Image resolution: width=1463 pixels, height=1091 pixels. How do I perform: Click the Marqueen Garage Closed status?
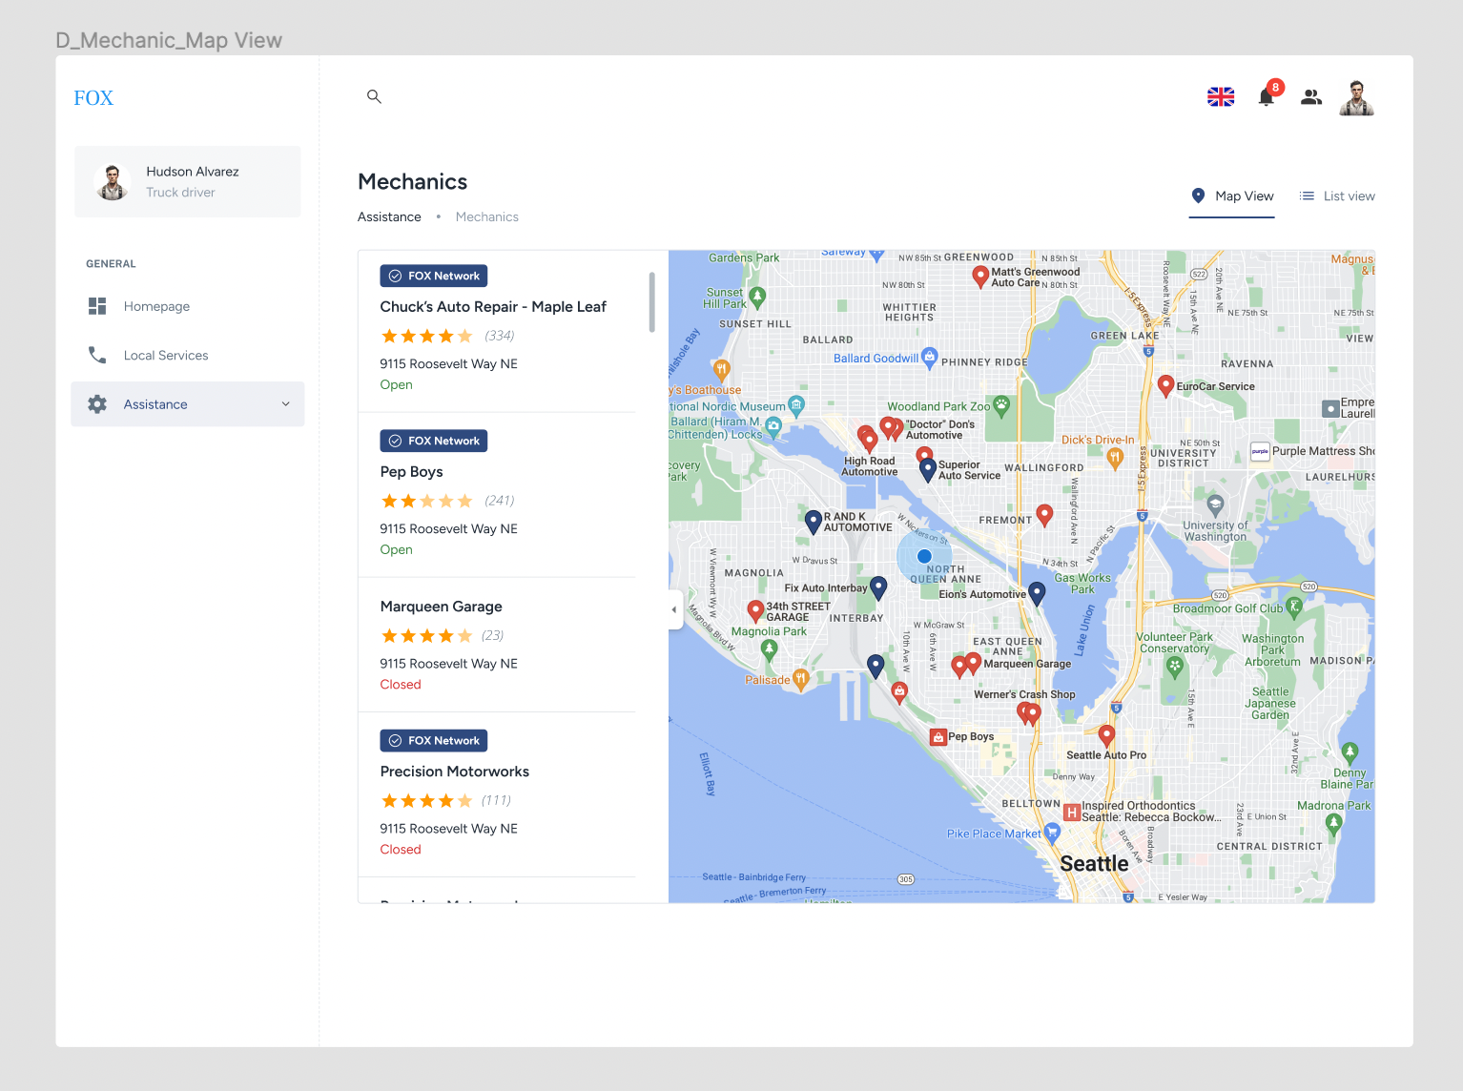[x=401, y=684]
